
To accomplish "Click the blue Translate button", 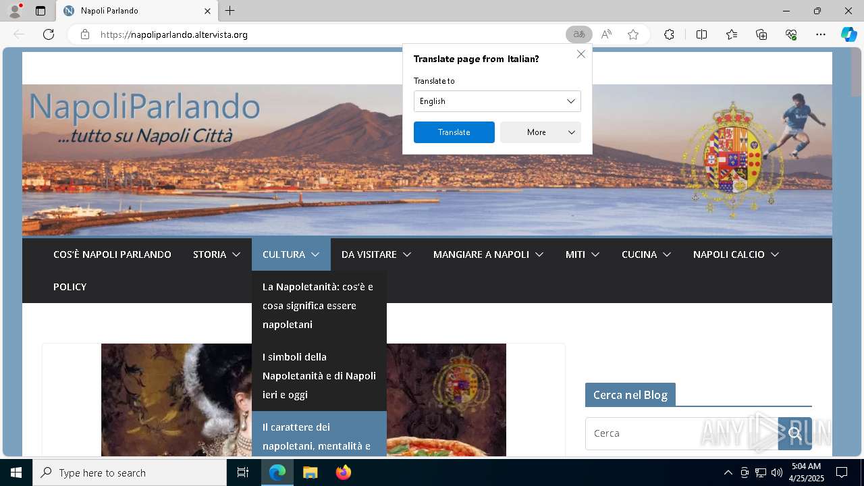I will point(454,132).
